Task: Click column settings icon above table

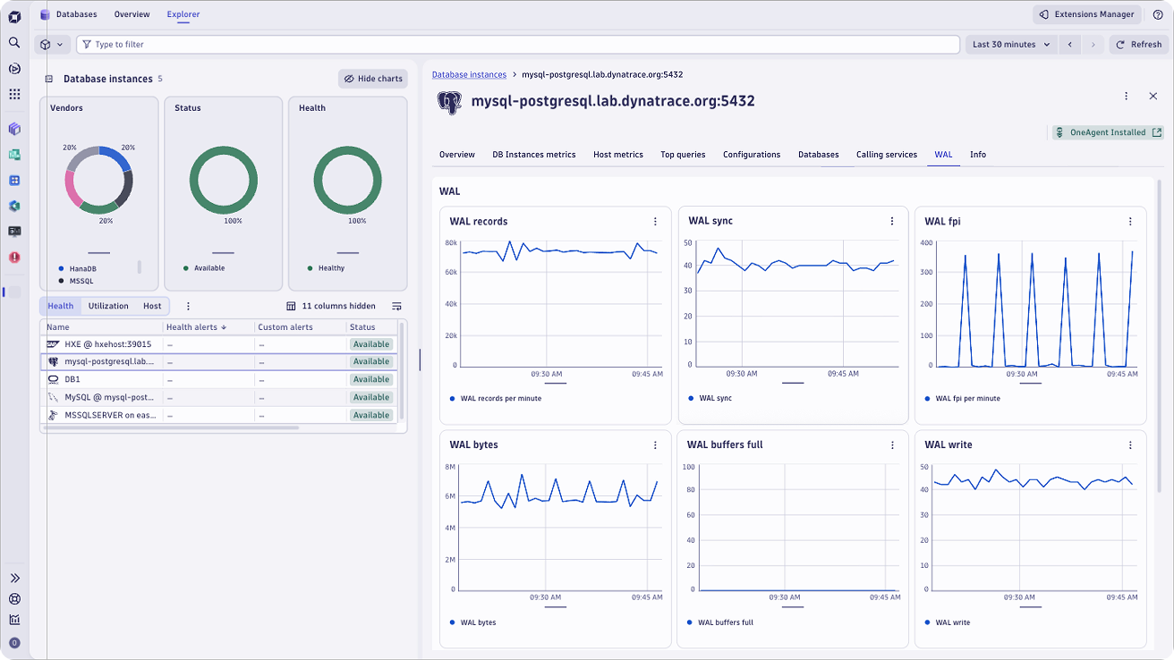Action: (x=396, y=306)
